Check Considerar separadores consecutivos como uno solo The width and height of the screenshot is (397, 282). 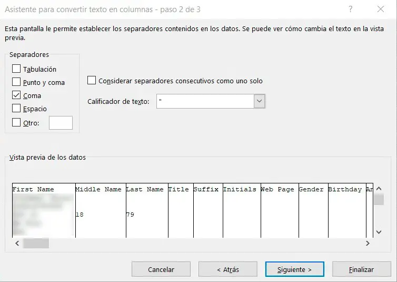tap(92, 81)
